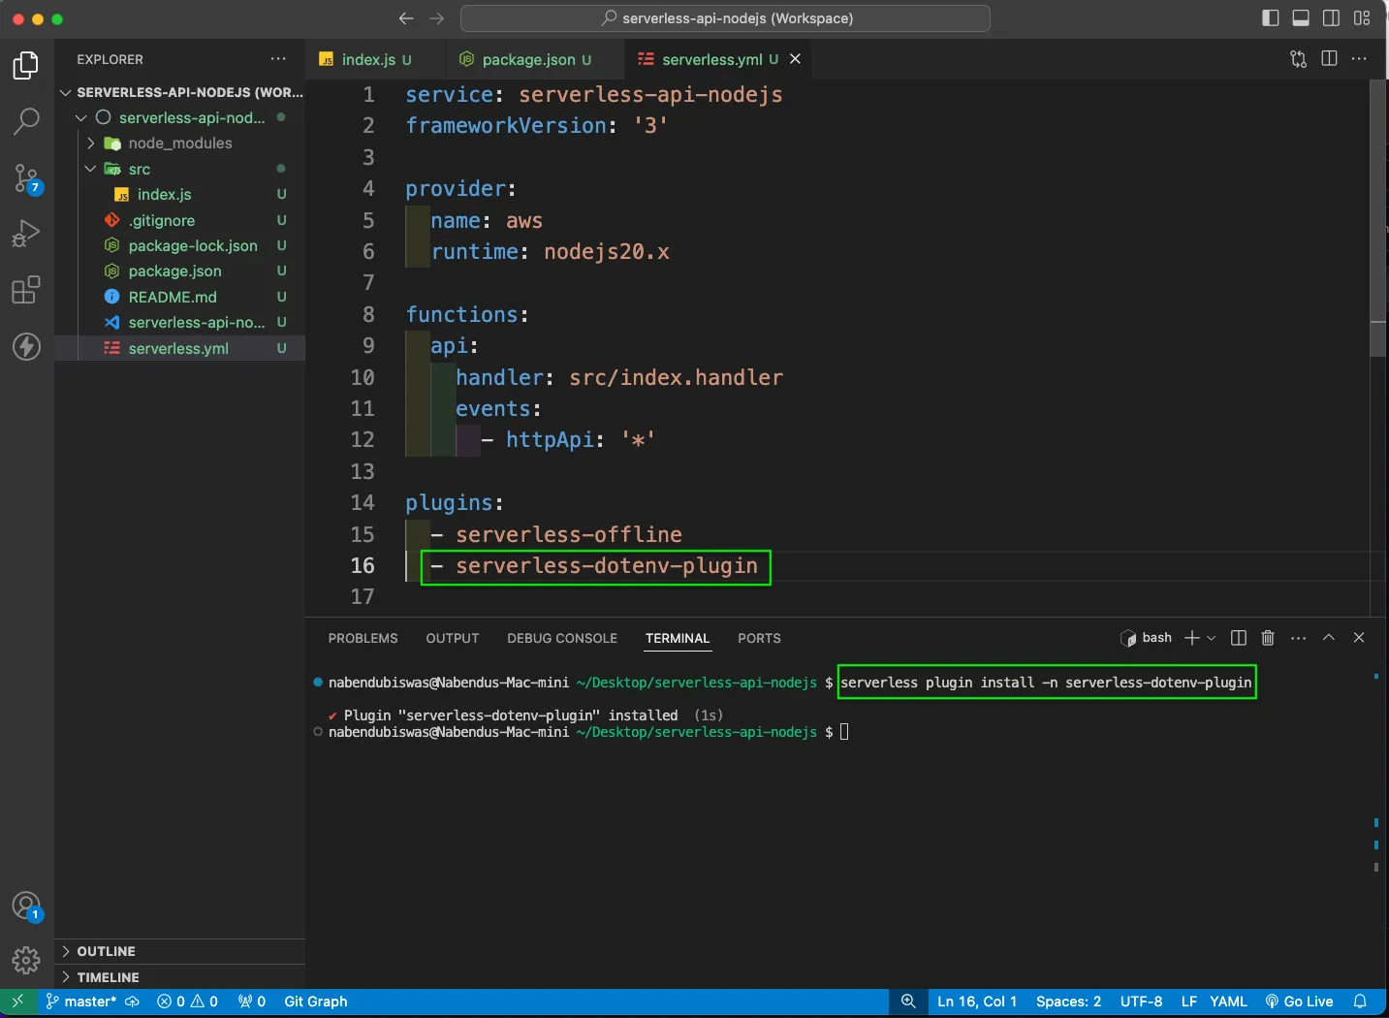Publish to cloud from the status bar
1389x1018 pixels.
click(133, 1002)
